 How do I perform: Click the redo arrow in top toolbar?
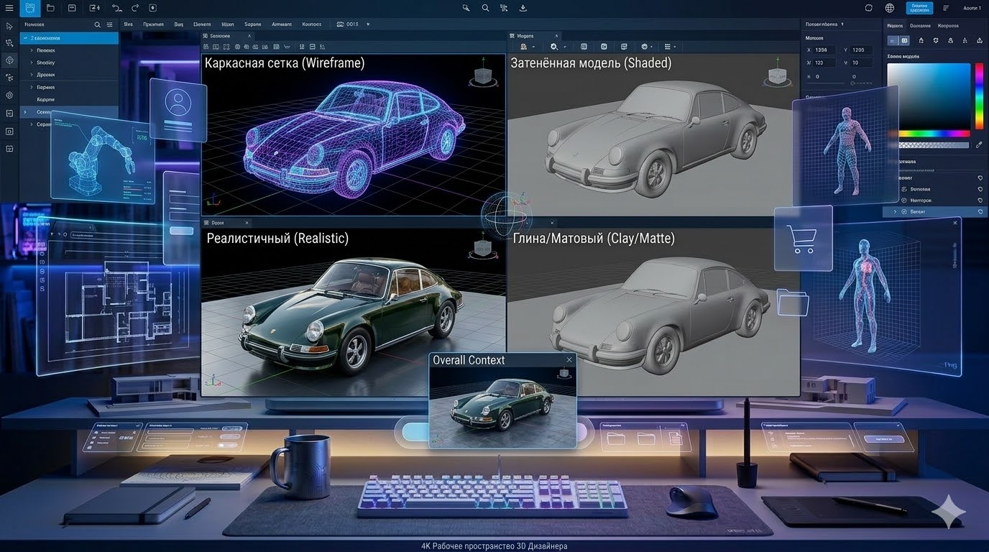pos(135,8)
